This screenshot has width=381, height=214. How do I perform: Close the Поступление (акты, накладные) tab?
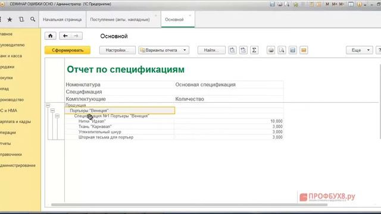tap(156, 16)
